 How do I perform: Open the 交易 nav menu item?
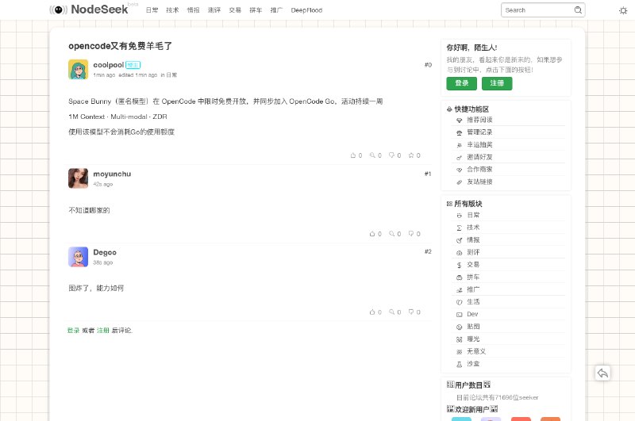click(x=235, y=10)
